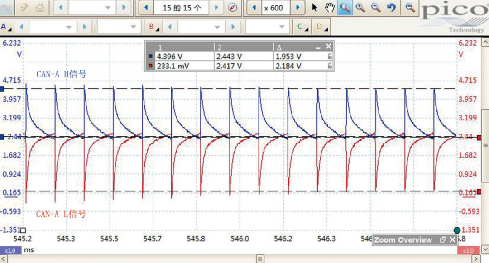Image resolution: width=489 pixels, height=263 pixels.
Task: Expand the timebase dropdown list
Action: [107, 8]
